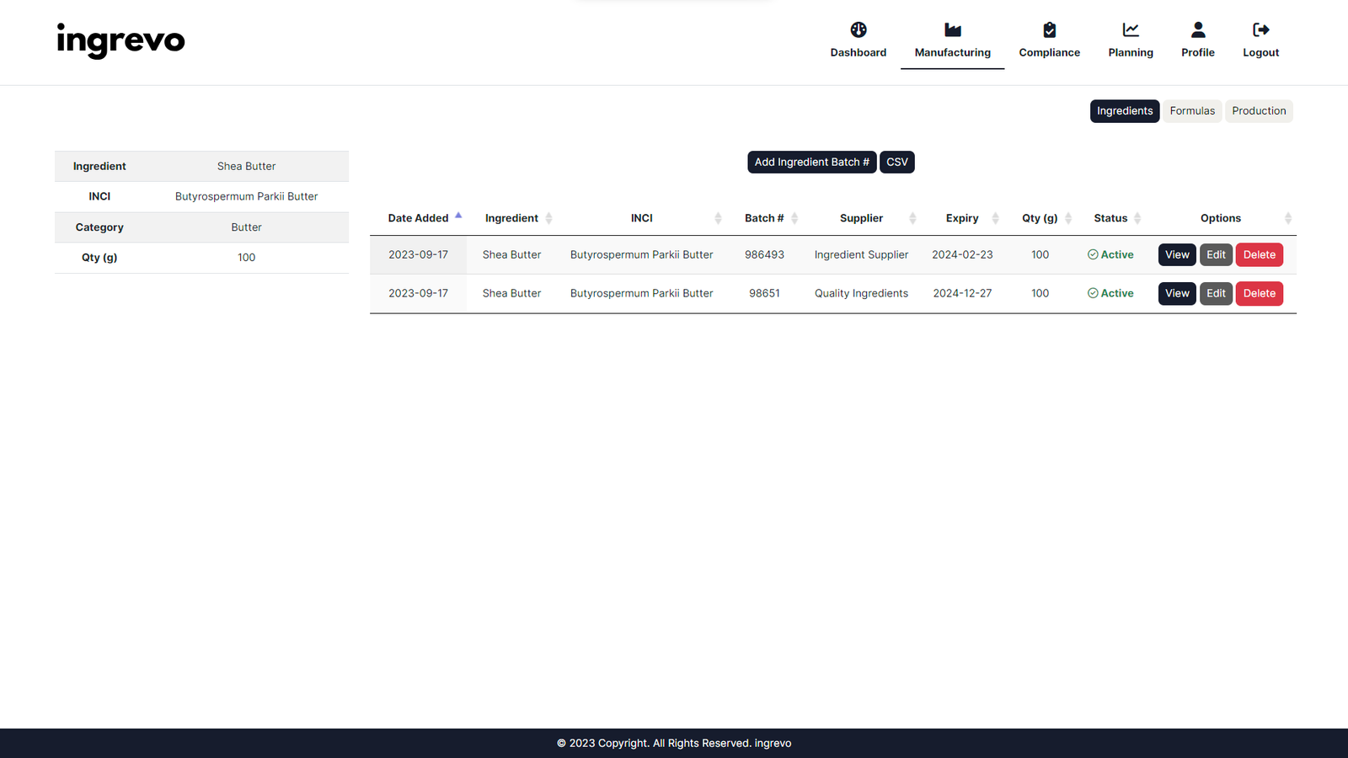This screenshot has height=758, width=1348.
Task: Delete batch 98651
Action: tap(1260, 293)
